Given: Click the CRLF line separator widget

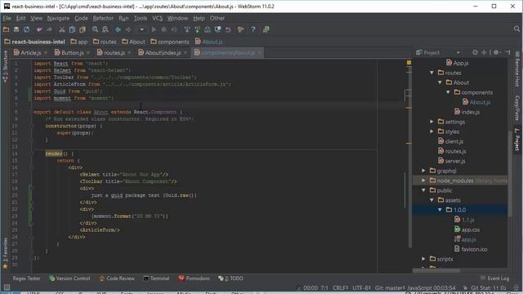Looking at the screenshot, I should [341, 287].
